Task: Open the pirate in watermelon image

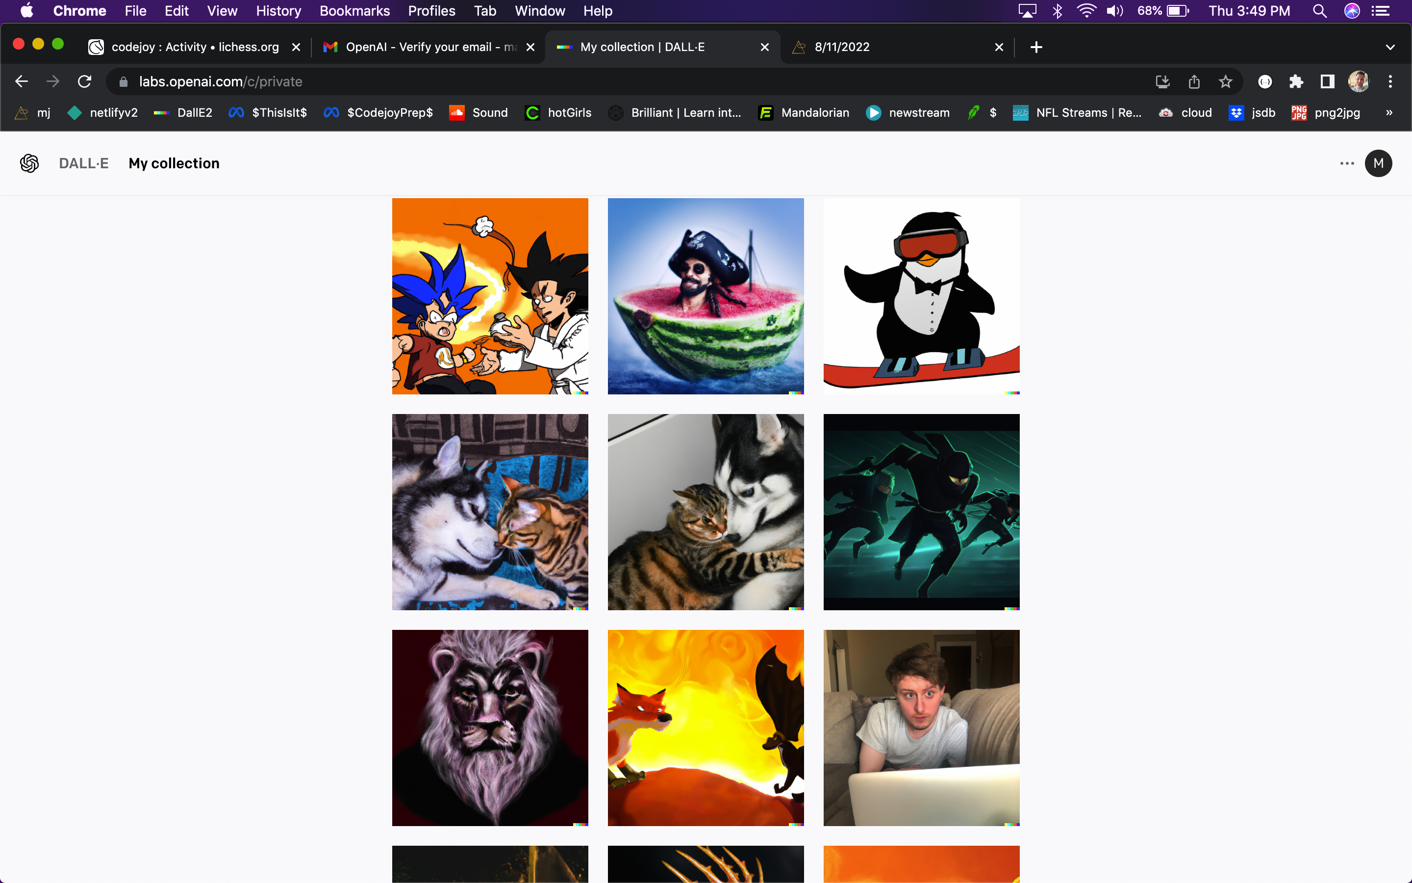Action: coord(706,296)
